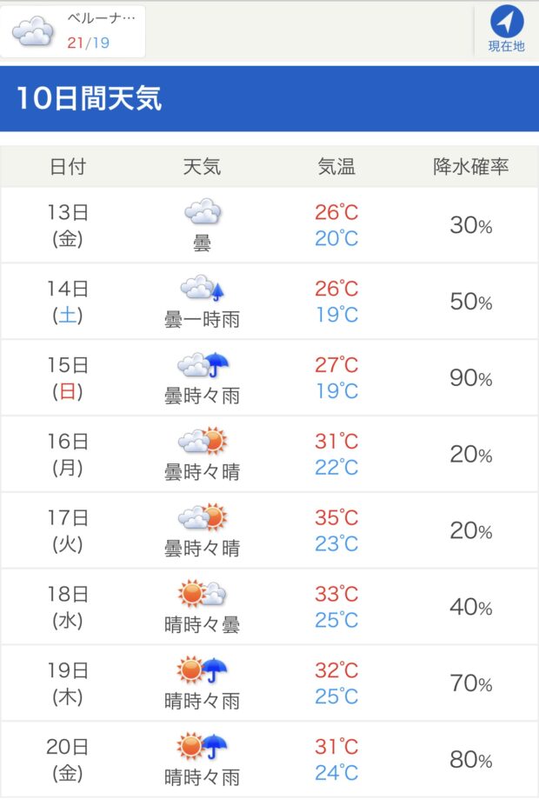The width and height of the screenshot is (539, 806).
Task: Click the sun and umbrella icon for 20日
Action: click(x=202, y=745)
